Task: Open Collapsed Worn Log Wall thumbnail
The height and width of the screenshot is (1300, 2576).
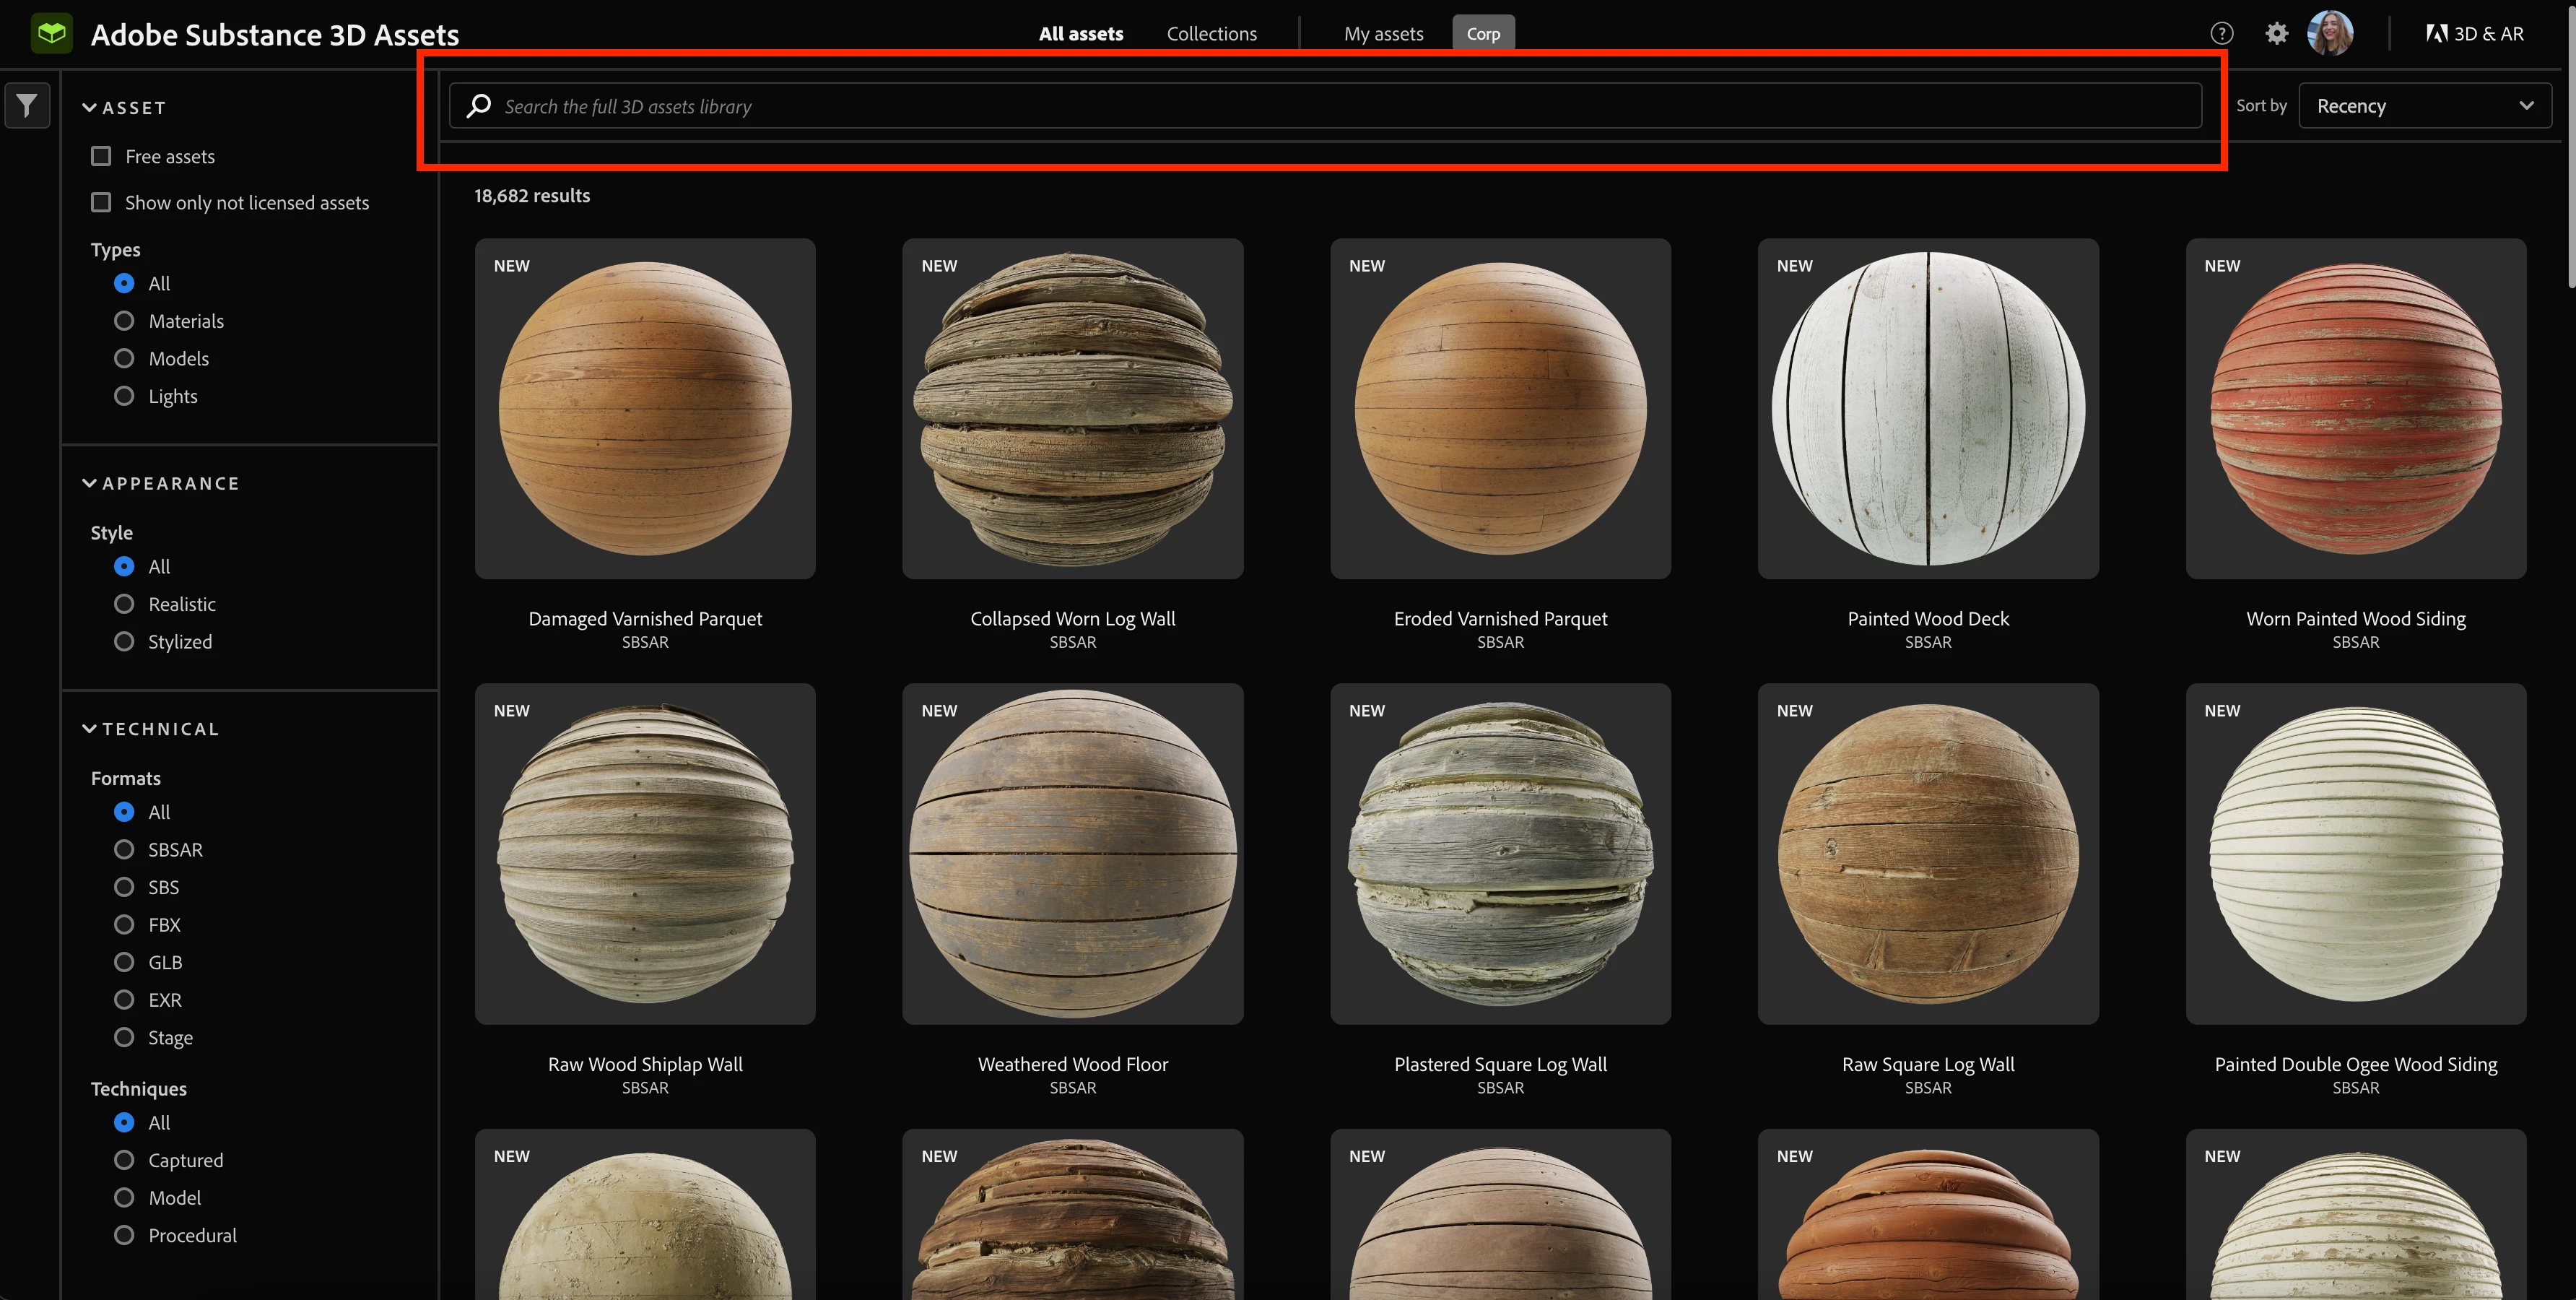Action: pyautogui.click(x=1072, y=408)
